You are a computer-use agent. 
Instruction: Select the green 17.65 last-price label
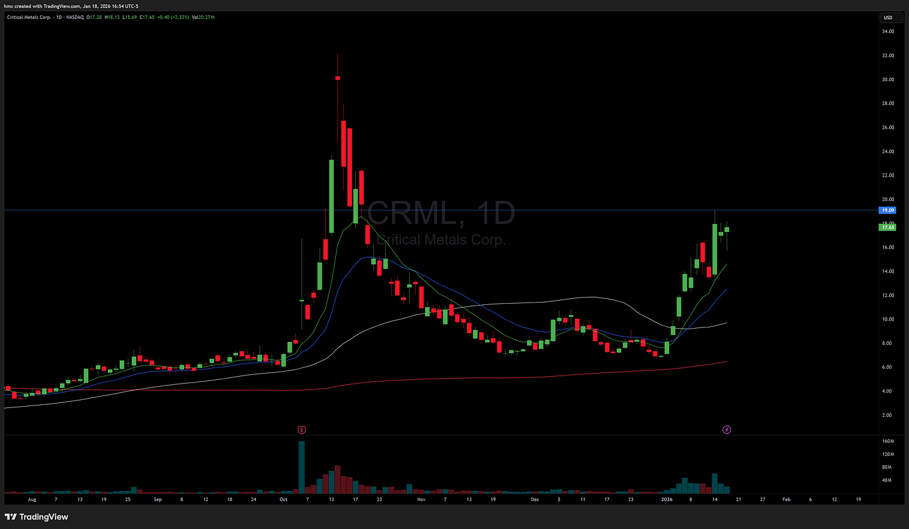(887, 228)
